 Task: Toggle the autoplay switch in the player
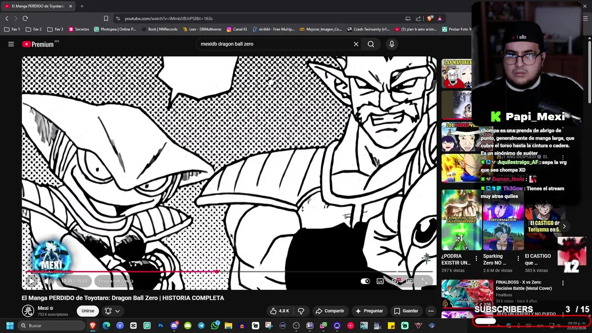click(x=365, y=281)
